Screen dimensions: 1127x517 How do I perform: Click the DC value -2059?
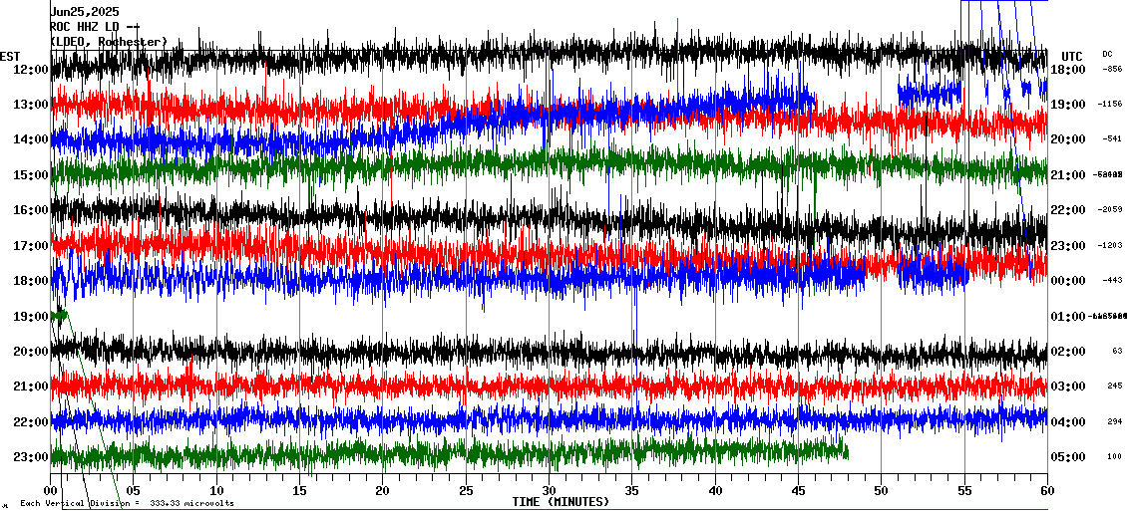(x=1110, y=210)
